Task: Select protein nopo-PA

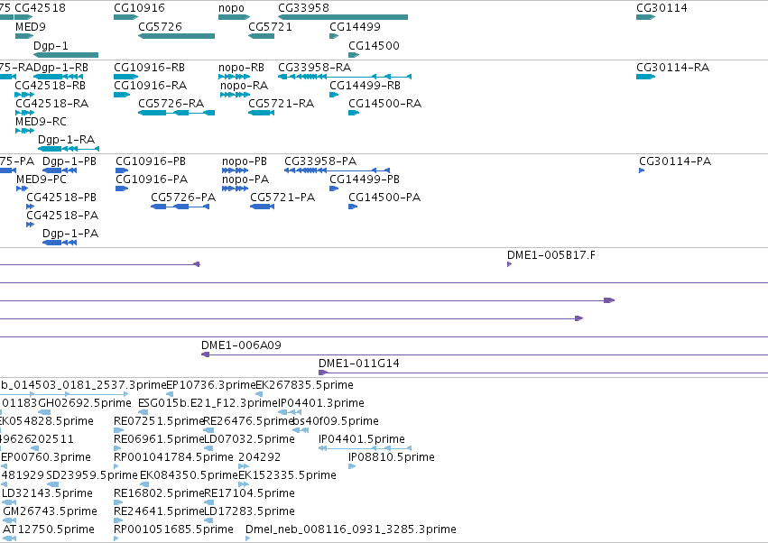Action: pyautogui.click(x=236, y=189)
